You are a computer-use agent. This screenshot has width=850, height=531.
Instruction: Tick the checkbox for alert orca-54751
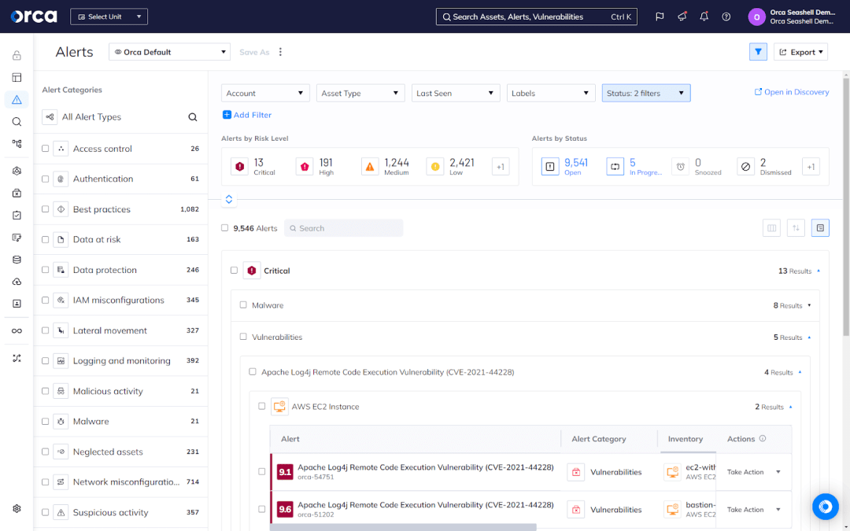tap(262, 471)
